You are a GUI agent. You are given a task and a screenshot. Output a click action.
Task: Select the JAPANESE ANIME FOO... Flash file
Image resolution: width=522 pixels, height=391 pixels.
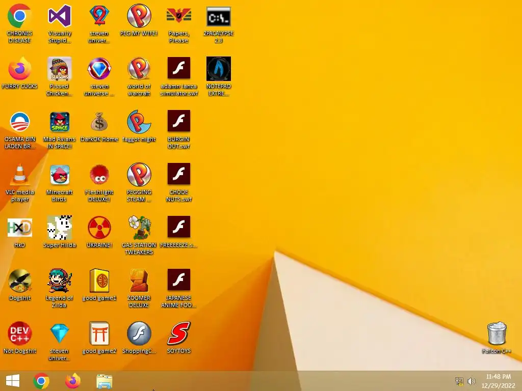click(x=179, y=280)
